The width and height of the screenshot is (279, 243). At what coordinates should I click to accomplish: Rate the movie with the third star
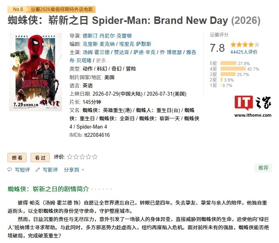82,157
